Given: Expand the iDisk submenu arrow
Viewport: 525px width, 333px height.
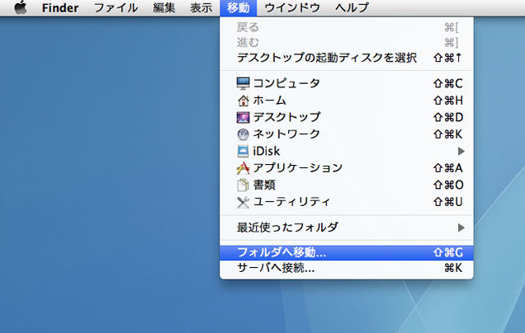Looking at the screenshot, I should tap(461, 151).
